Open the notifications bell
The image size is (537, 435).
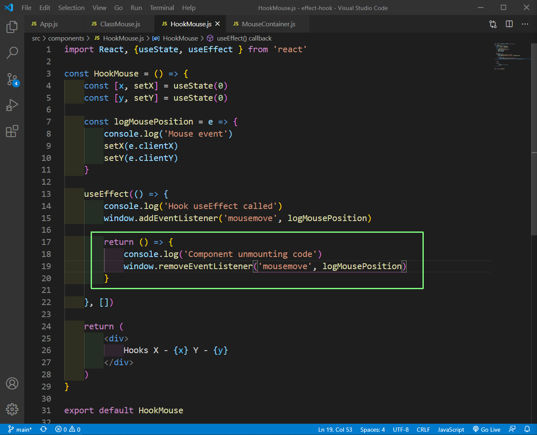[x=527, y=429]
